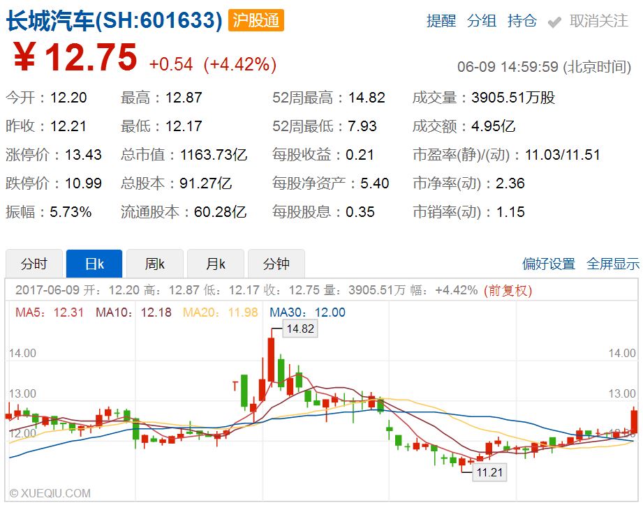Click the 昨收 12.21 value
The width and height of the screenshot is (643, 505).
tap(68, 126)
